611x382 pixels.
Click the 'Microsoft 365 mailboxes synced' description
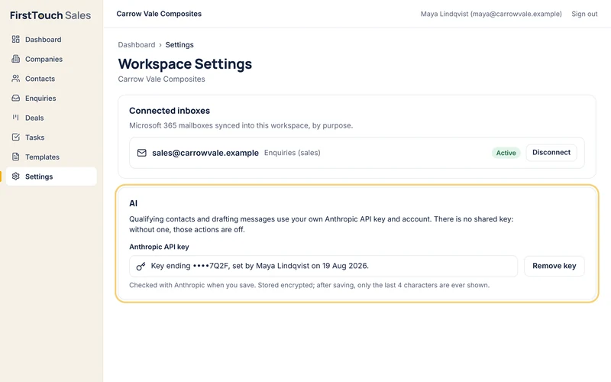tap(241, 125)
